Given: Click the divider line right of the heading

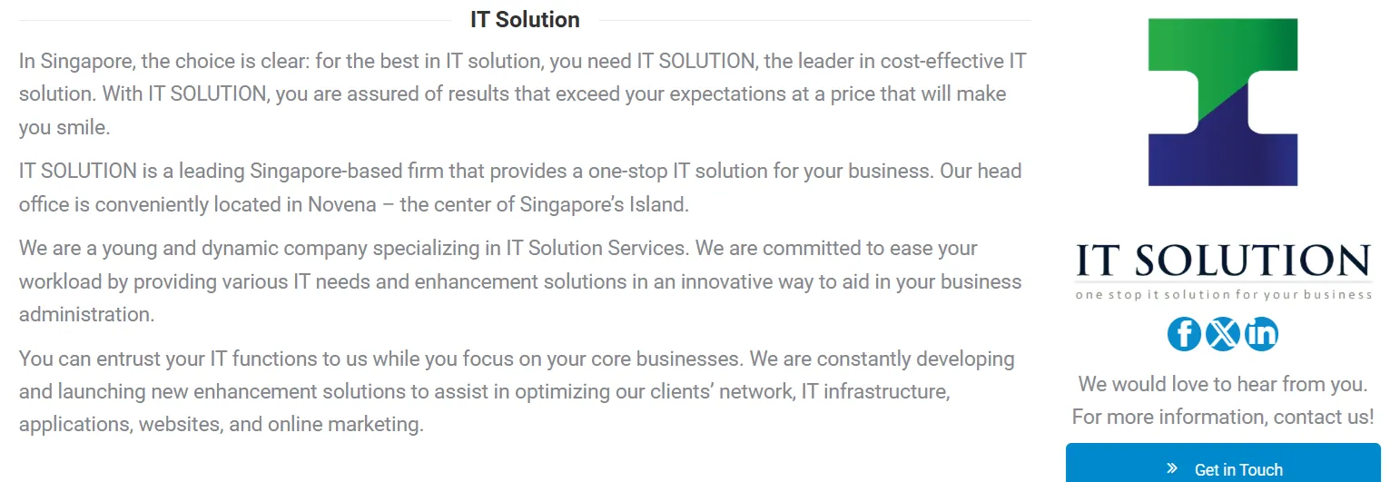Looking at the screenshot, I should pyautogui.click(x=815, y=20).
